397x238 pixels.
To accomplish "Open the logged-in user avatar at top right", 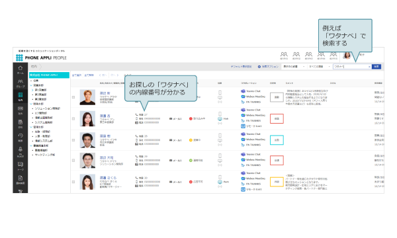I will 347,55.
